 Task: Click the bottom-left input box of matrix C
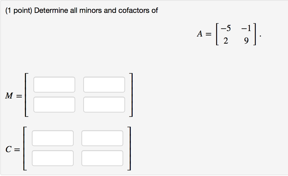coord(53,158)
